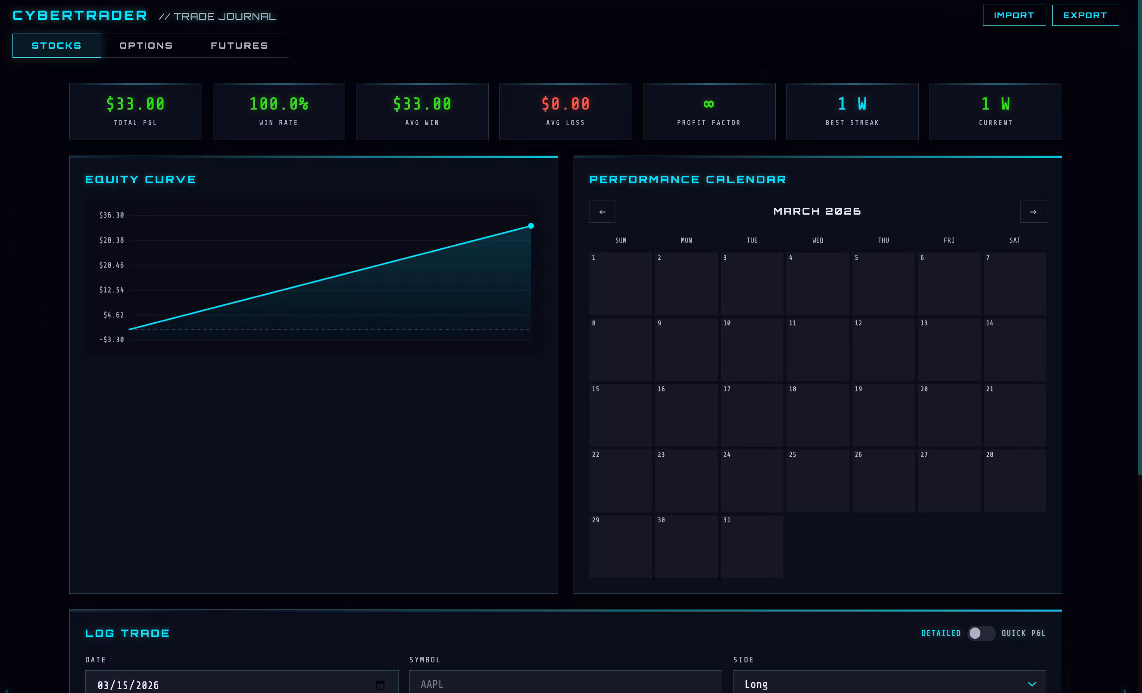The width and height of the screenshot is (1142, 693).
Task: Click the Symbol input field
Action: pyautogui.click(x=565, y=684)
